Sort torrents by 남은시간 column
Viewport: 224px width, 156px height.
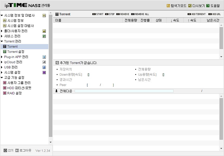[x=212, y=20]
